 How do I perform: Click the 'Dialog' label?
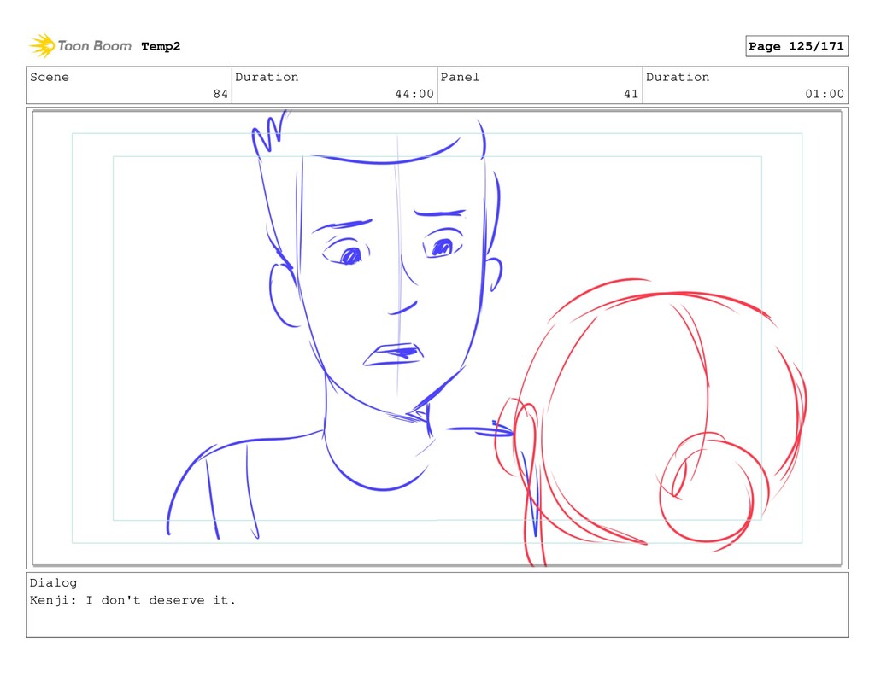(54, 583)
